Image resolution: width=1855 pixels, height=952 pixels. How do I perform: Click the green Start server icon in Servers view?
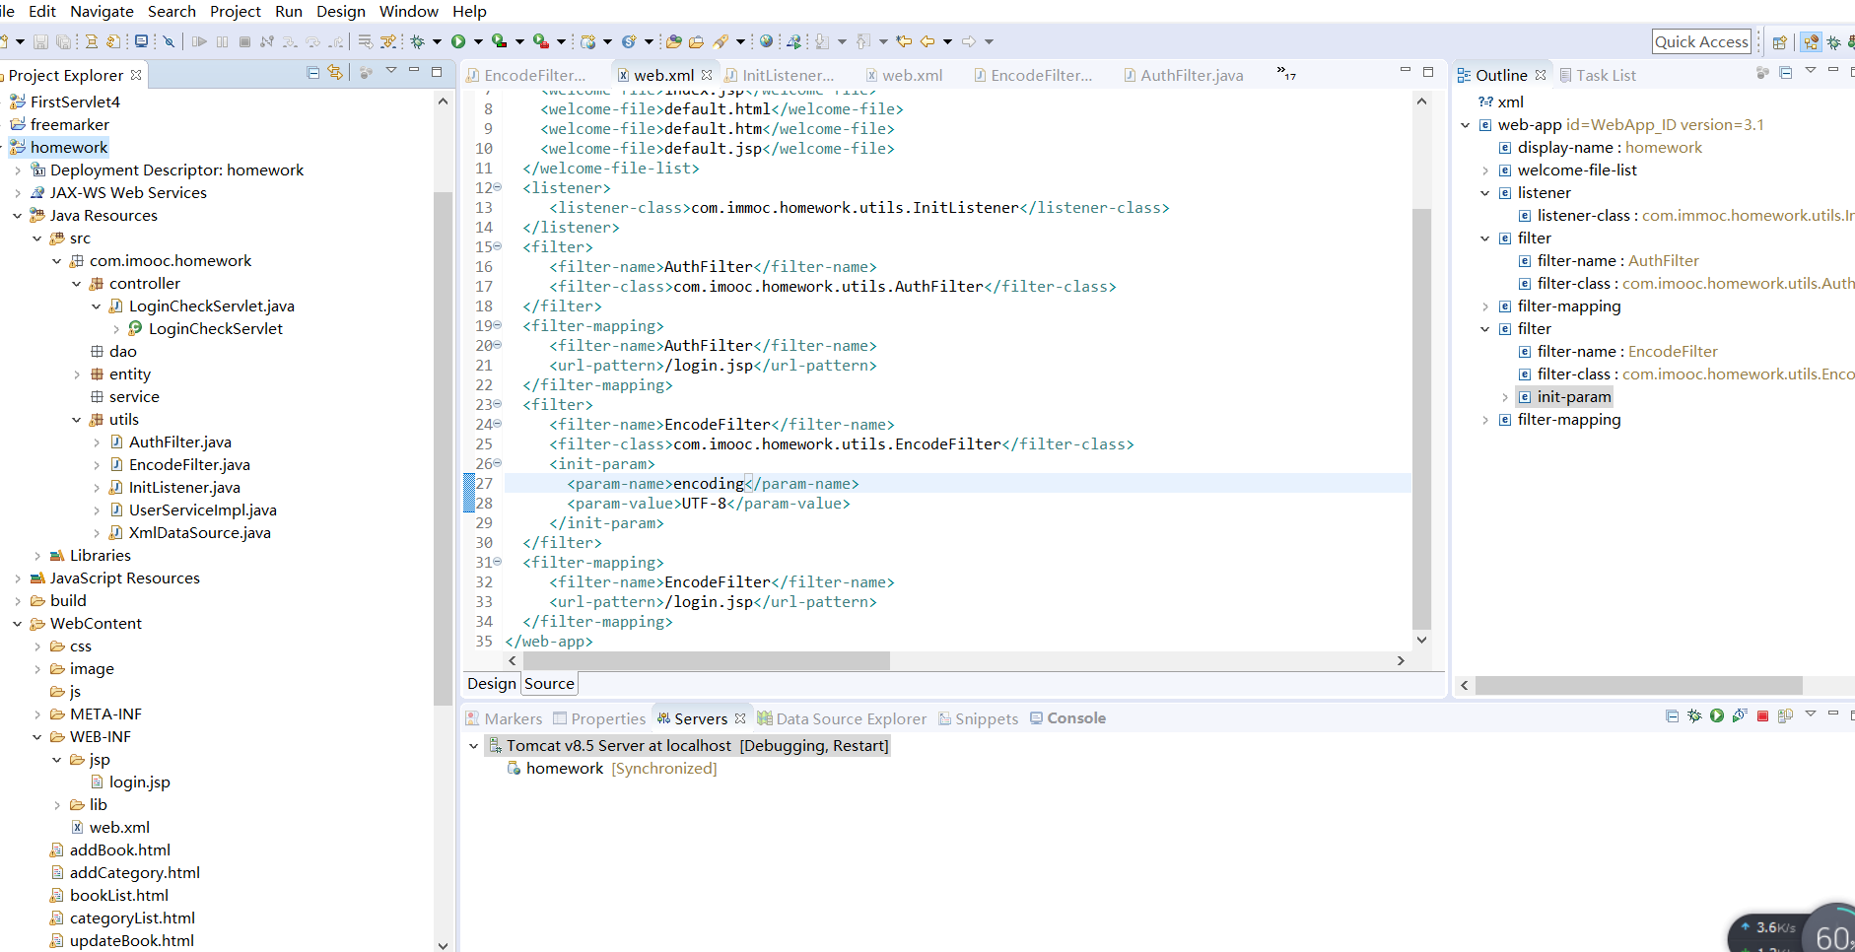point(1717,715)
